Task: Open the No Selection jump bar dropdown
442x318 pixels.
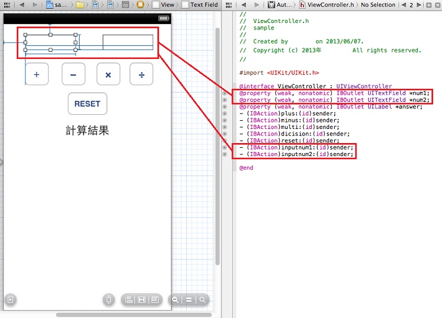Action: click(x=378, y=5)
